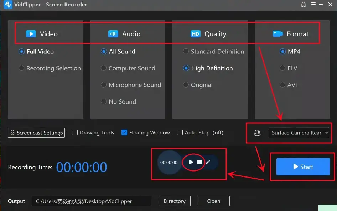Click the Directory button

(x=175, y=201)
